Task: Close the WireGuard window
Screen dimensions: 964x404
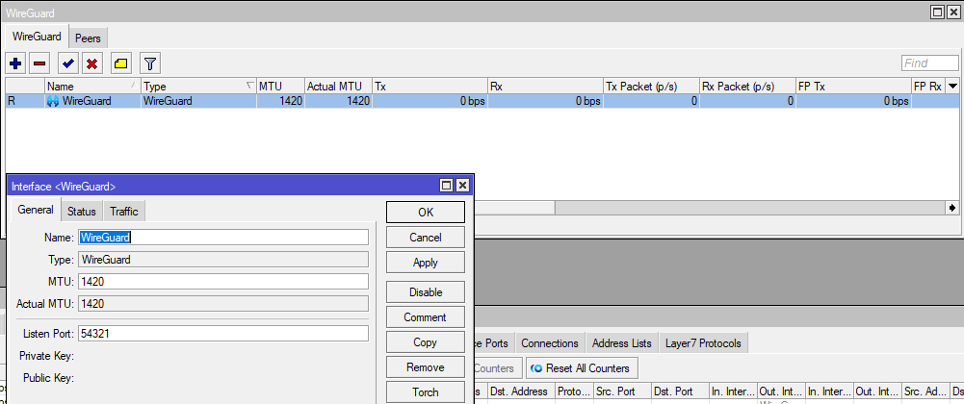Action: [x=951, y=12]
